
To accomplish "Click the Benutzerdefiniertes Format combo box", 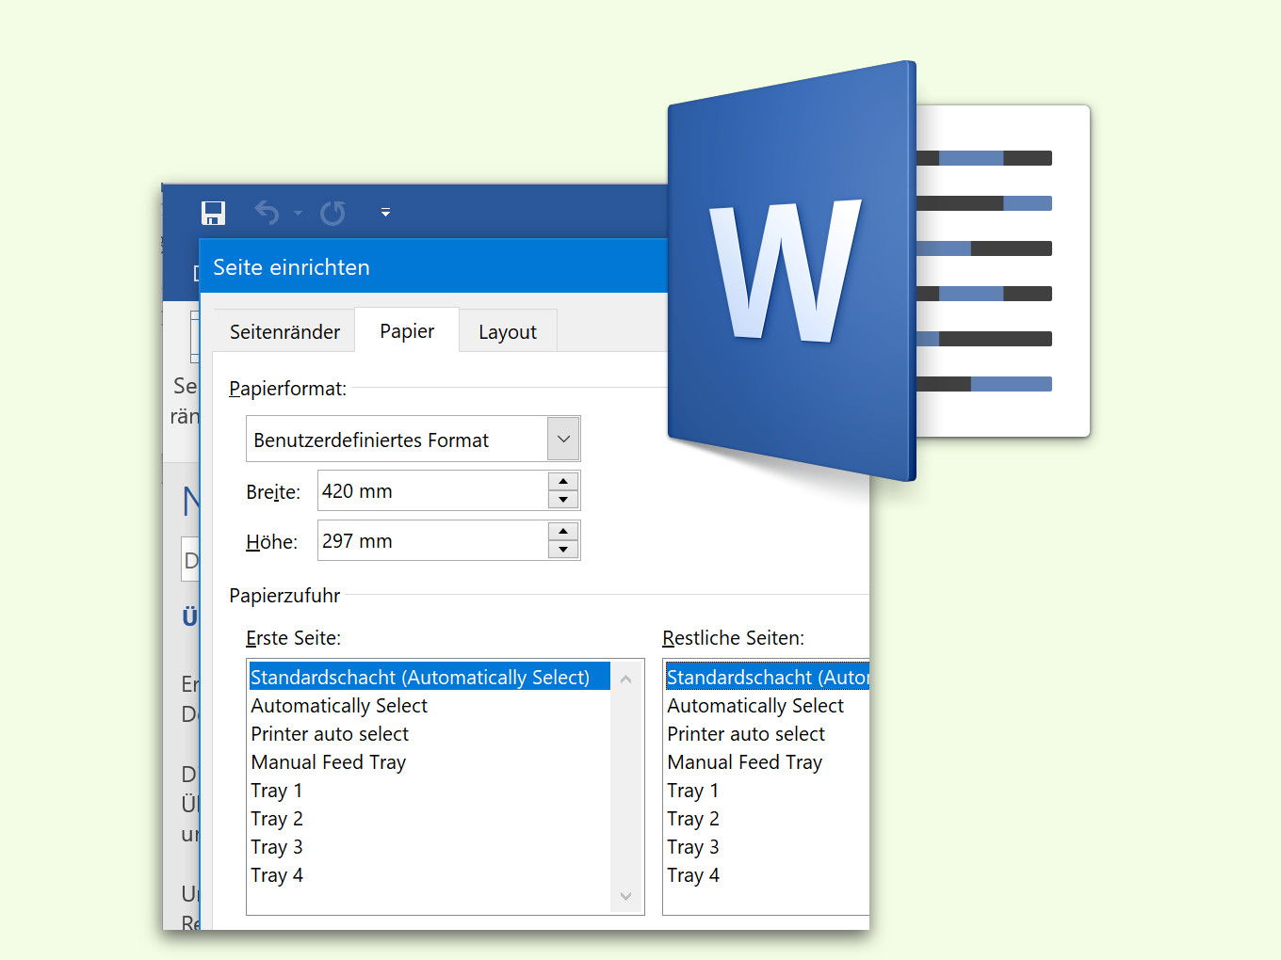I will click(413, 439).
